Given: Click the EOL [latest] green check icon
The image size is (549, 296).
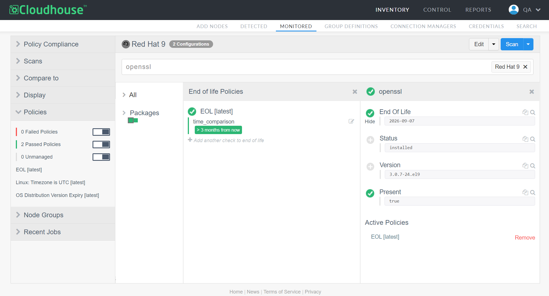Looking at the screenshot, I should coord(192,112).
